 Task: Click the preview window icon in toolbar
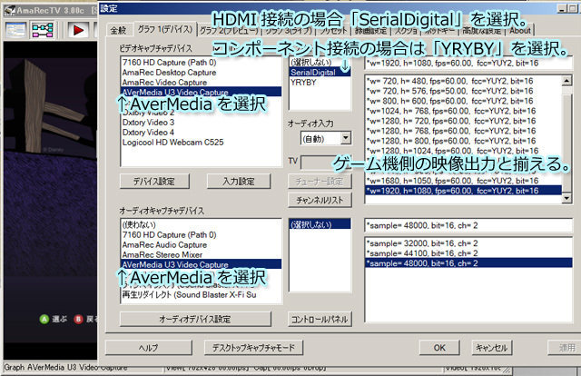tap(17, 29)
